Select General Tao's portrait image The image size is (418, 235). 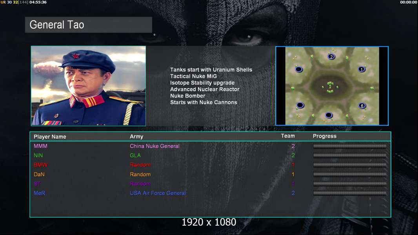click(89, 86)
